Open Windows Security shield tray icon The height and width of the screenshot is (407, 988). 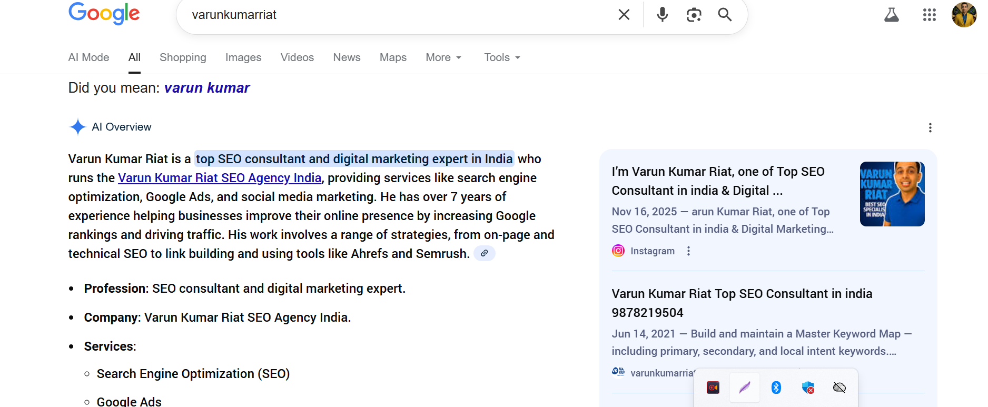(808, 388)
